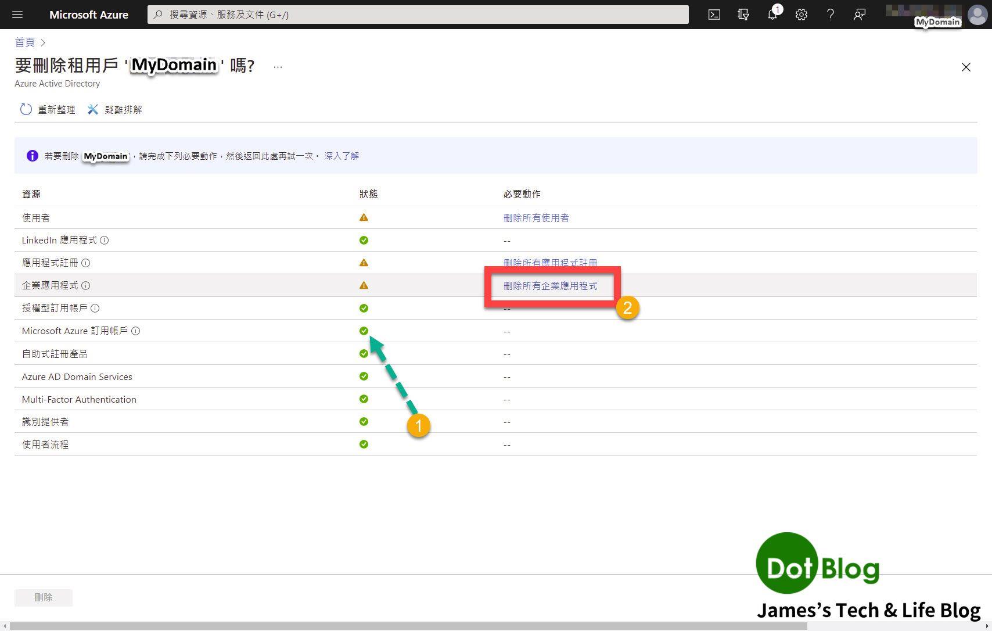
Task: Click the warning status icon for 企業應用程式
Action: pyautogui.click(x=364, y=285)
